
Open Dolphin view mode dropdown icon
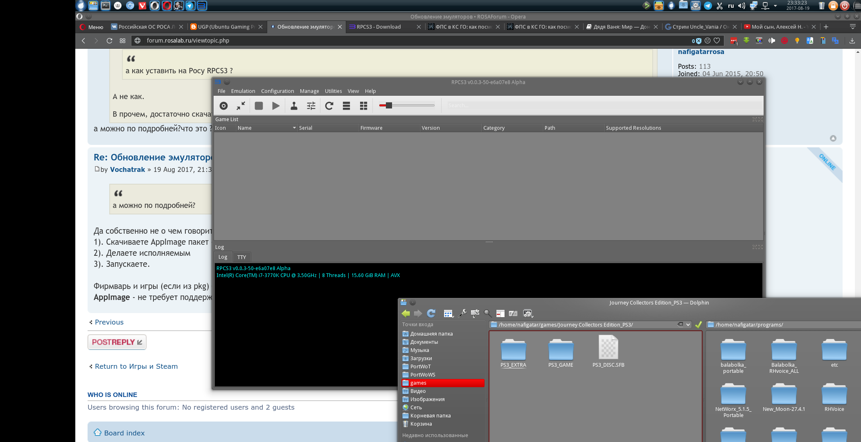pyautogui.click(x=449, y=313)
